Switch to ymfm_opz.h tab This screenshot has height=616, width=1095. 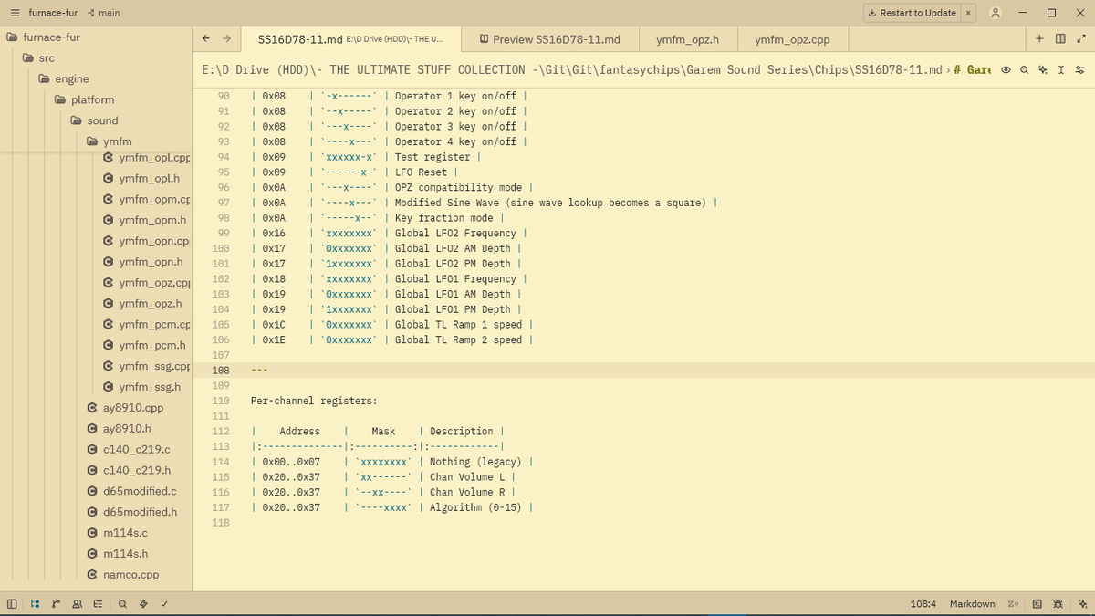point(688,39)
